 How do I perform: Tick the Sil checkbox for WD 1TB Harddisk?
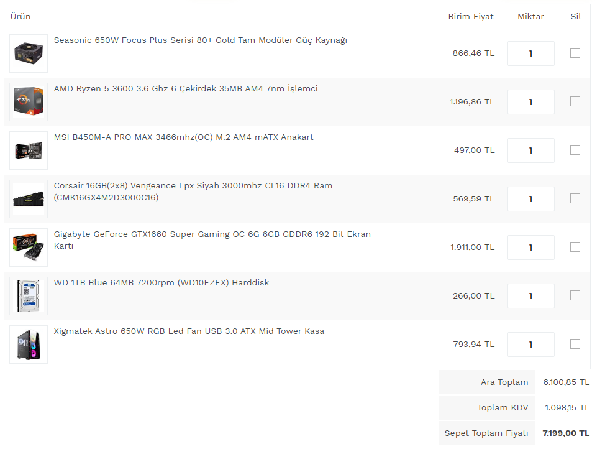pyautogui.click(x=575, y=295)
